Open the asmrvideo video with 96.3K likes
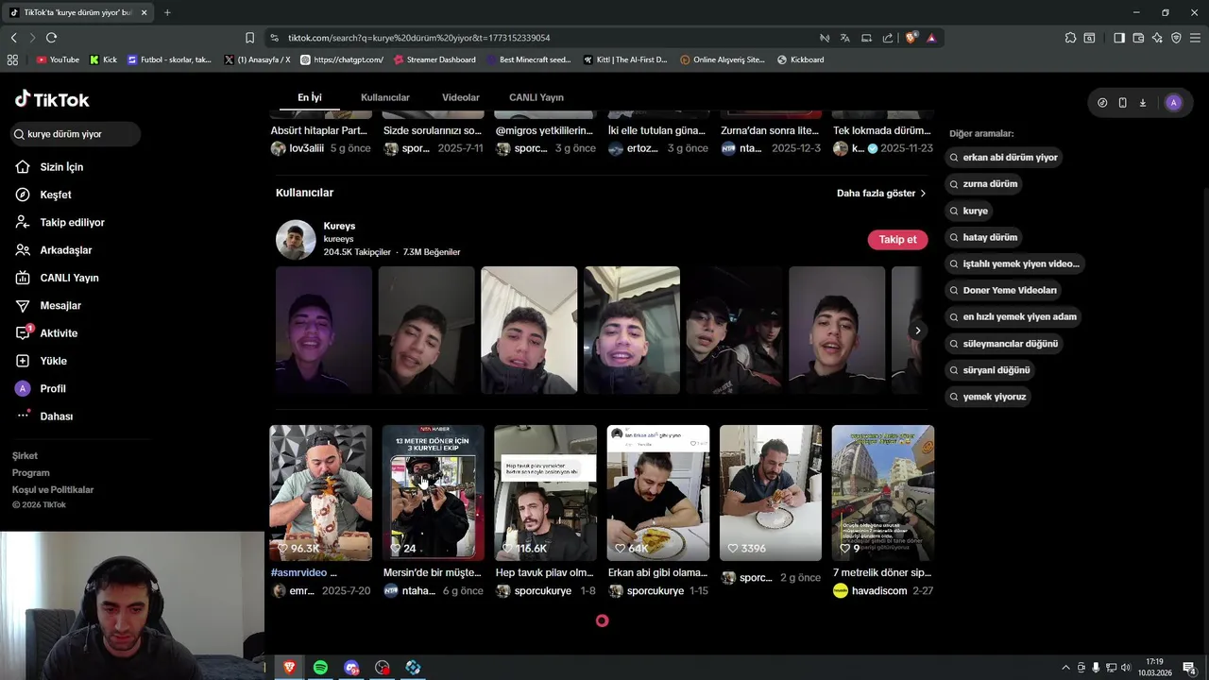The height and width of the screenshot is (680, 1209). coord(320,493)
